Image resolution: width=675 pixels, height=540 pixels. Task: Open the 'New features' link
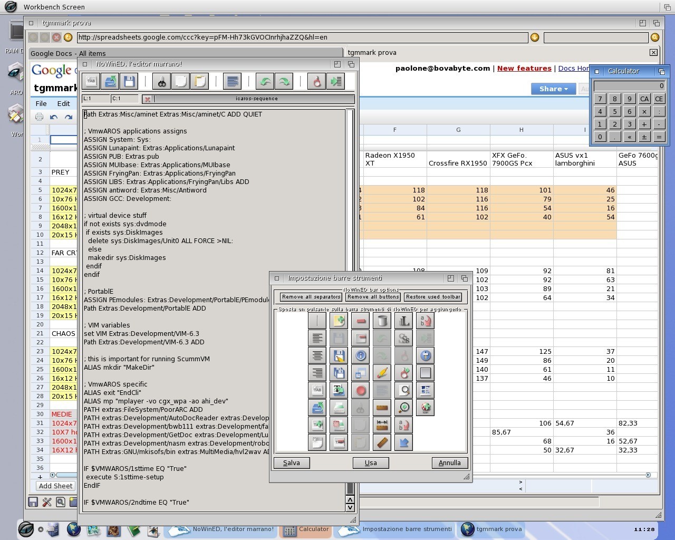coord(524,68)
